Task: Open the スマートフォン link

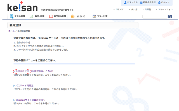Action: (x=165, y=9)
